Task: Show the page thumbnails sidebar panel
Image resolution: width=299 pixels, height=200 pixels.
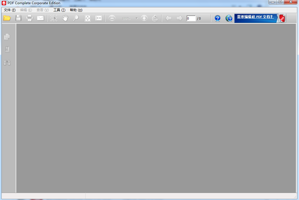Action: point(7,37)
